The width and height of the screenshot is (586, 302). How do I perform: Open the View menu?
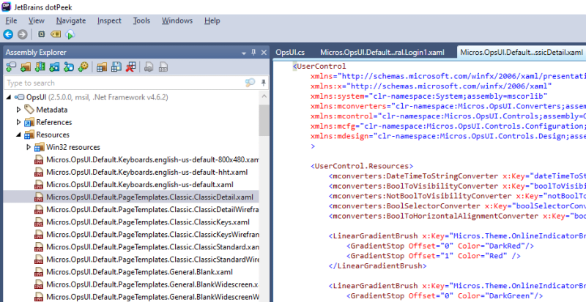(36, 20)
